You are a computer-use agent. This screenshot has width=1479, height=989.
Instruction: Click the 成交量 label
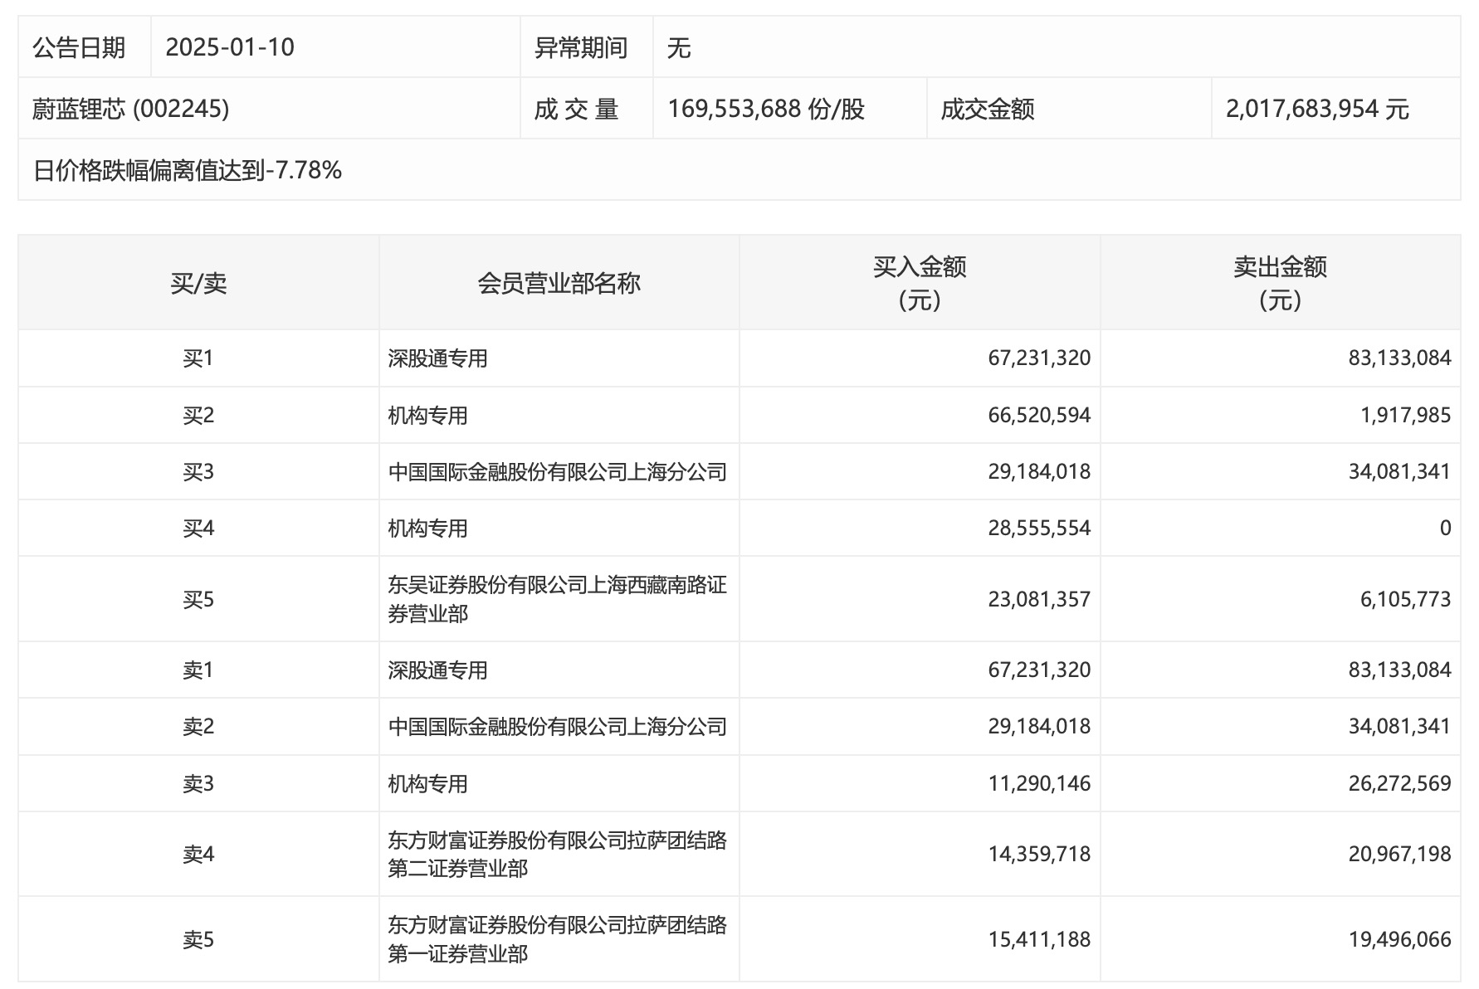point(576,109)
